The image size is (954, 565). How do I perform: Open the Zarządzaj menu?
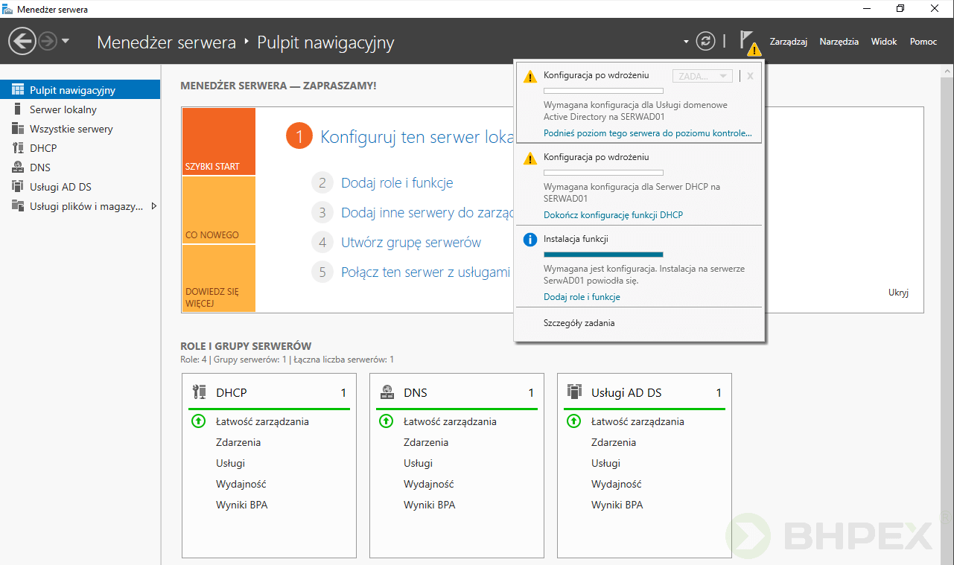(x=789, y=42)
